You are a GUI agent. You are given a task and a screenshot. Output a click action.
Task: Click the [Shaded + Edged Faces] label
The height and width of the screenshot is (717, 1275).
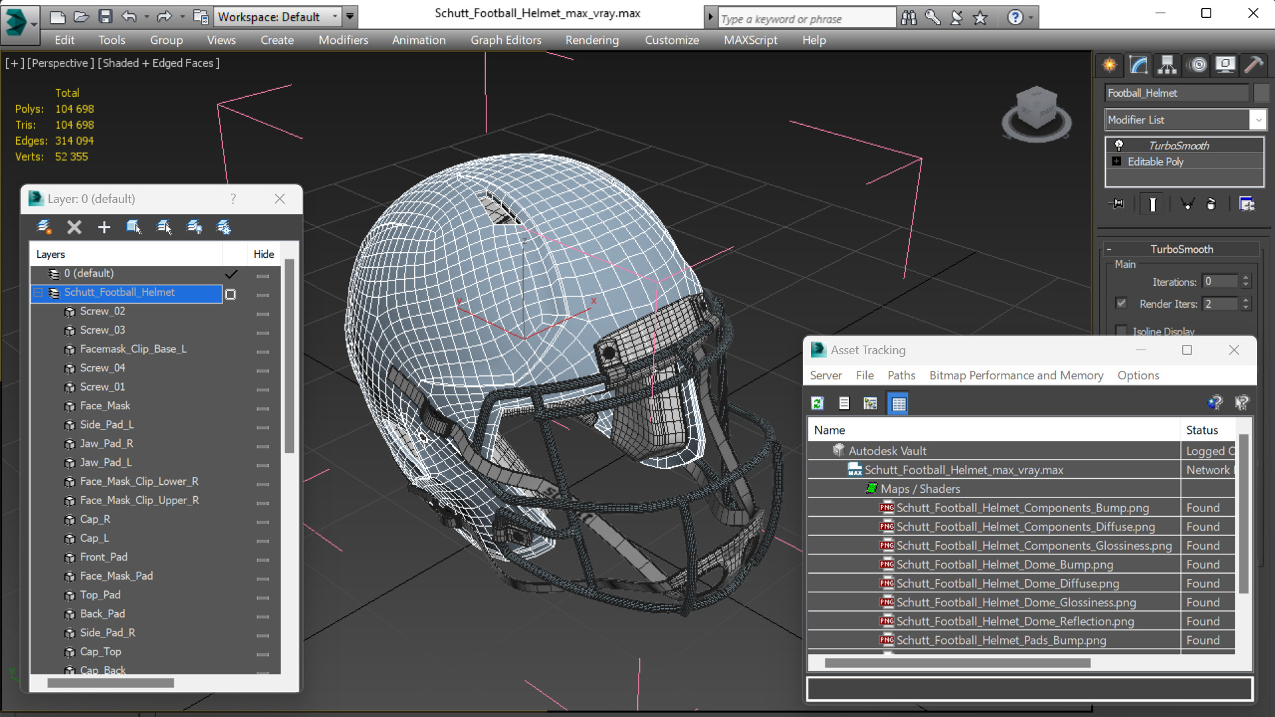(x=159, y=63)
